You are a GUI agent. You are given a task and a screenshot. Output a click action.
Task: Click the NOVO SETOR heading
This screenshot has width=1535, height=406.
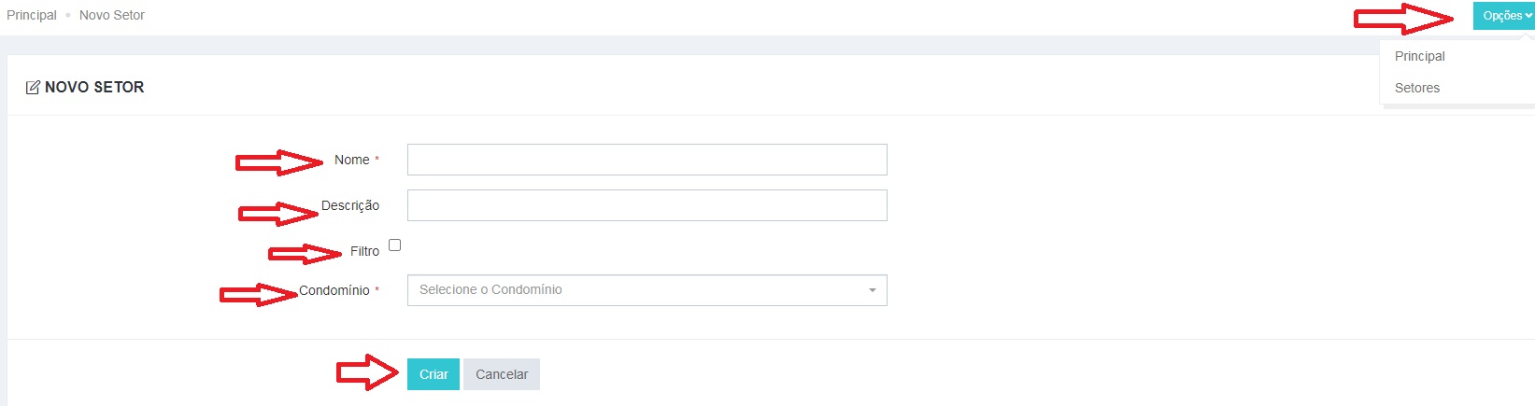pyautogui.click(x=94, y=87)
